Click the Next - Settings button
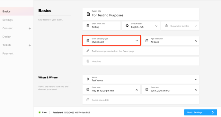The height and width of the screenshot is (117, 221). pos(200,113)
